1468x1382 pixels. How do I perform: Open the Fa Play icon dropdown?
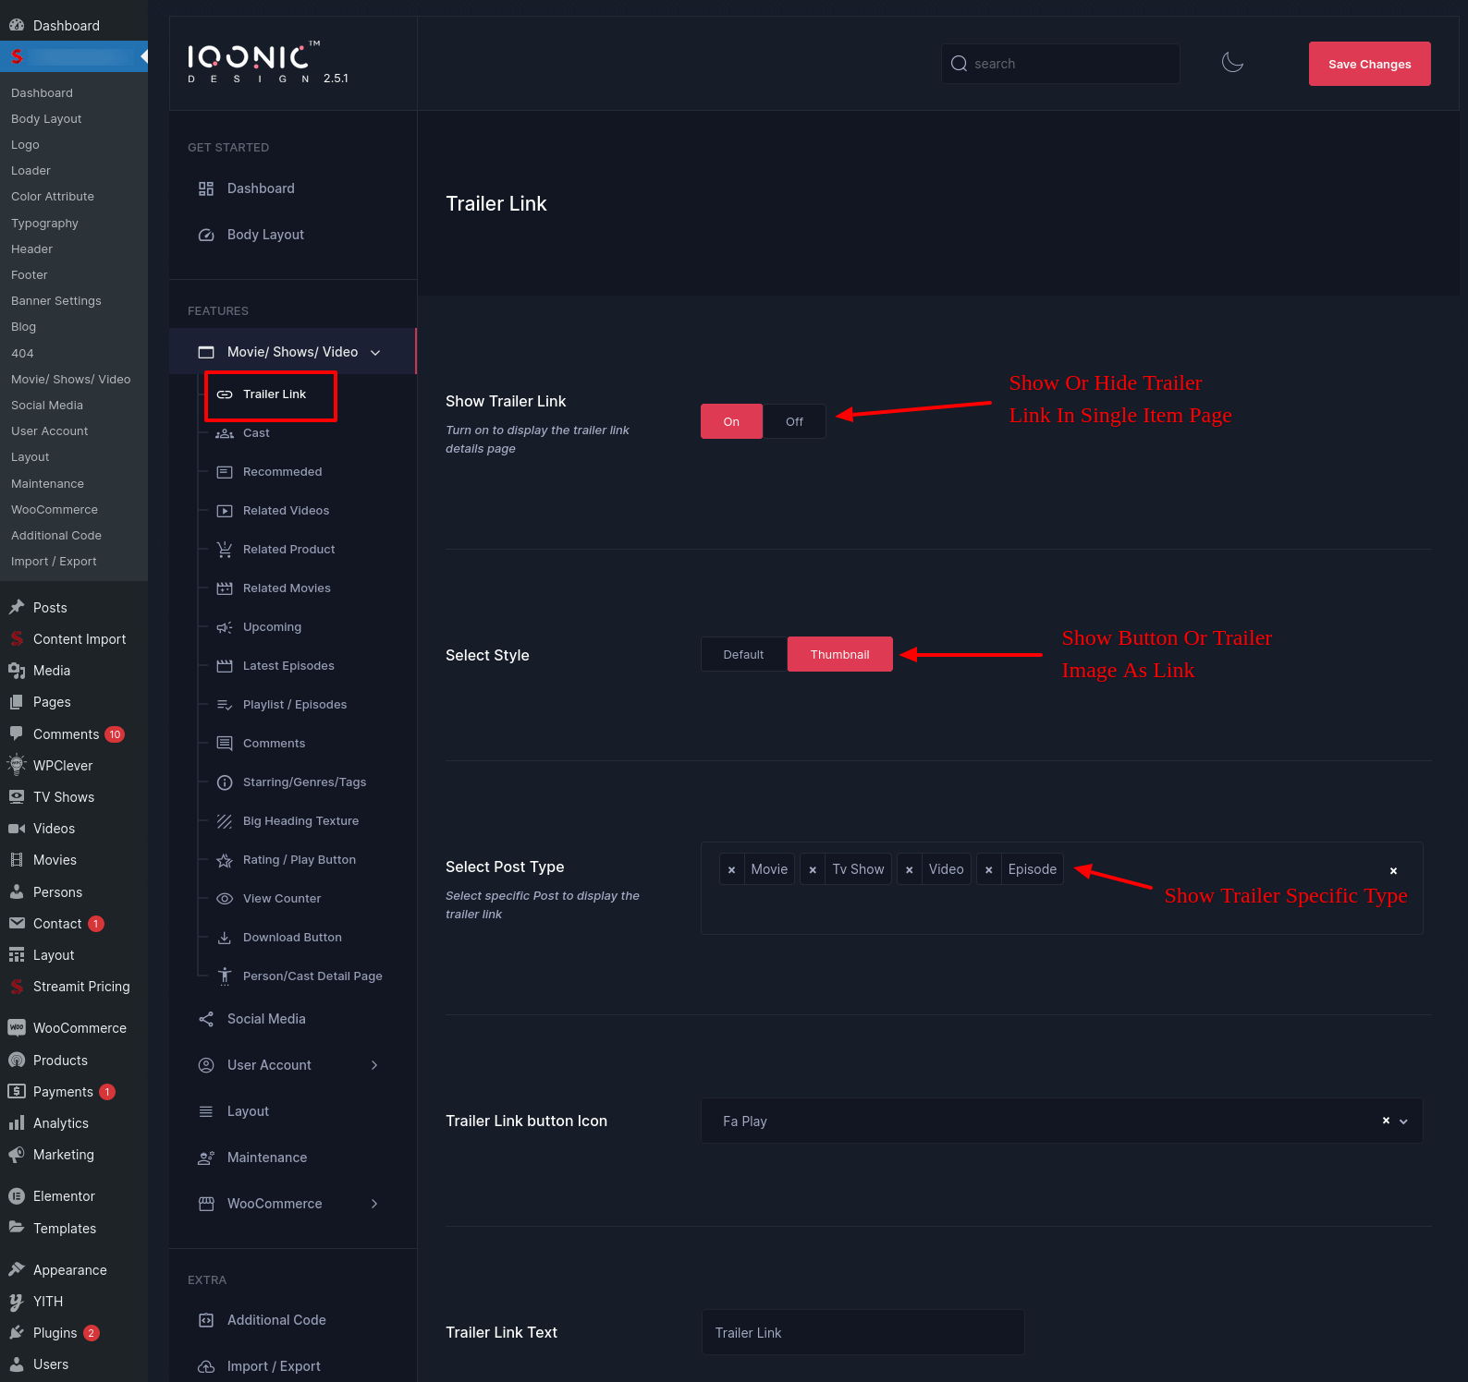coord(1403,1121)
